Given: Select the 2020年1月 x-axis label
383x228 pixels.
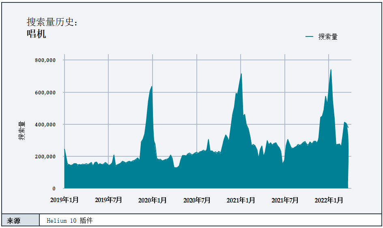Looking at the screenshot, I should point(153,200).
